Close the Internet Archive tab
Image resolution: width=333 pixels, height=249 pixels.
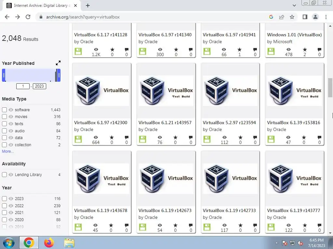click(x=75, y=6)
